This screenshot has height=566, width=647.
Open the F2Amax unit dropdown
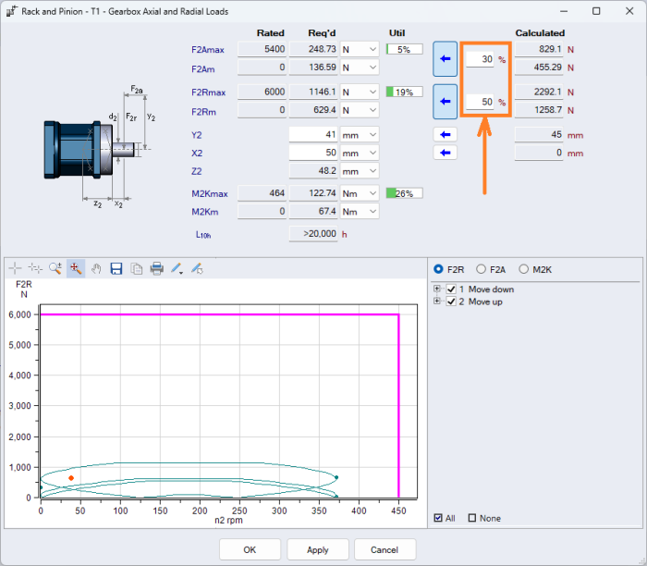pos(360,49)
